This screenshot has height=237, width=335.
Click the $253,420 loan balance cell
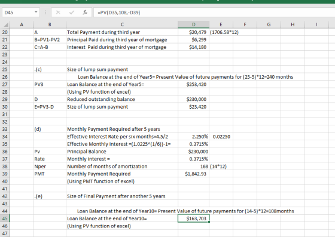pyautogui.click(x=194, y=84)
